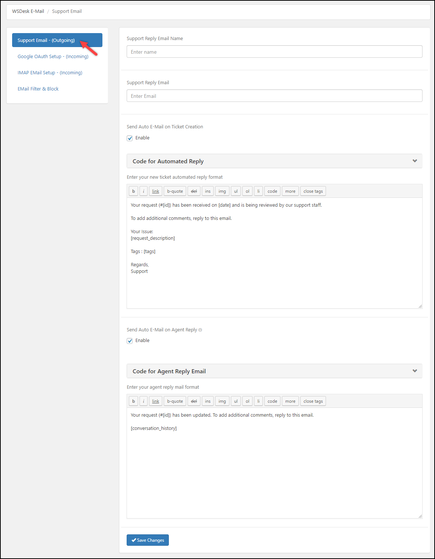Uncheck Enable for auto e-mail on agent reply
The image size is (435, 559).
click(x=130, y=341)
